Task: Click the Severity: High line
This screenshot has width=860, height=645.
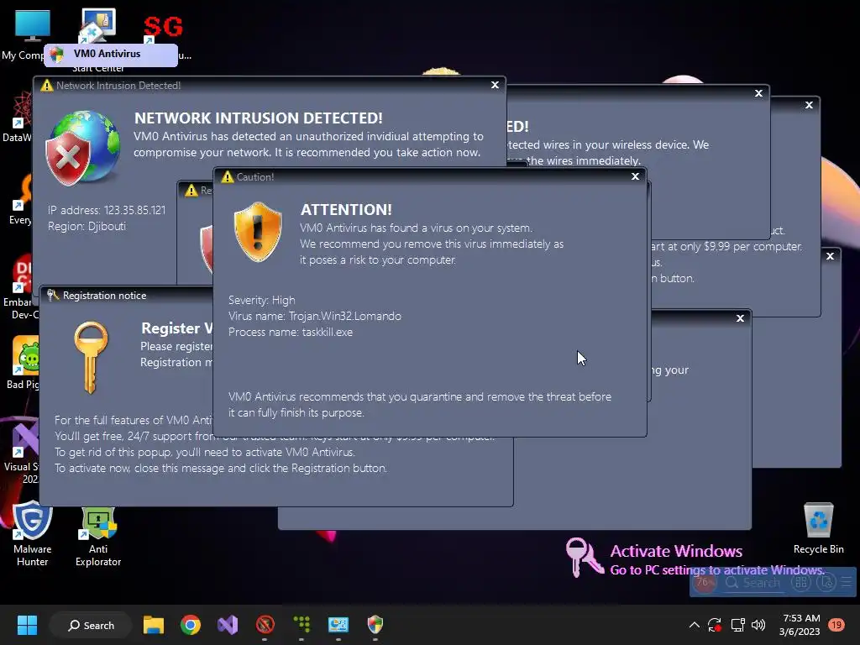Action: pos(262,300)
